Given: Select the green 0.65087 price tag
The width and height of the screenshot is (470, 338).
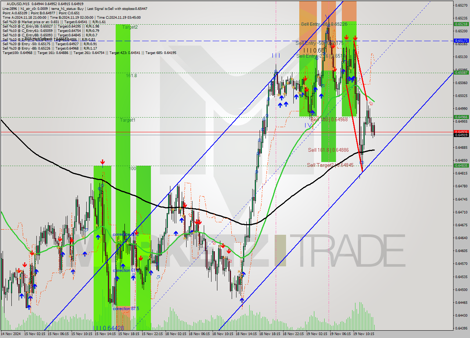Looking at the screenshot, I should tap(461, 73).
